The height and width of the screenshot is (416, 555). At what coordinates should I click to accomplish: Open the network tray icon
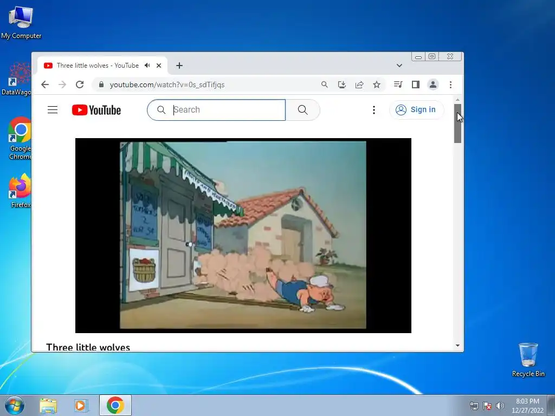[474, 406]
